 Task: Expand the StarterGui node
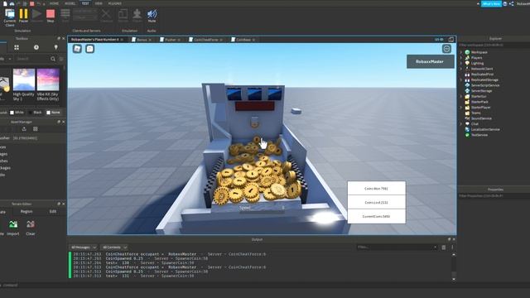461,96
